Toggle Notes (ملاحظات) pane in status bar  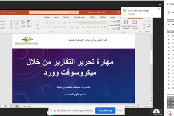pos(27,106)
